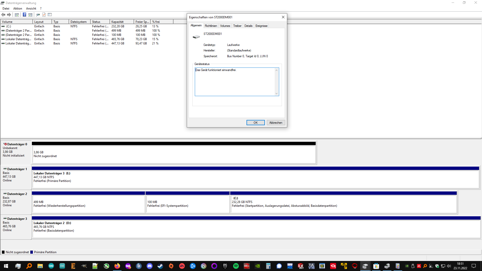
Task: Sort volume list by Kapazität column
Action: tap(122, 22)
